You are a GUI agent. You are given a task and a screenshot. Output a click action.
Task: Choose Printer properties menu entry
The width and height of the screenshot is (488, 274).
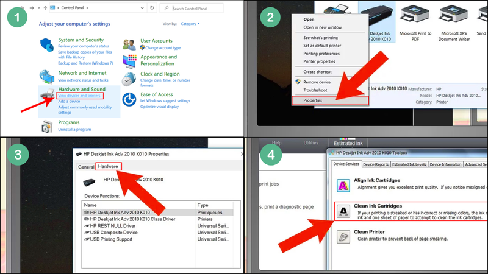(319, 61)
